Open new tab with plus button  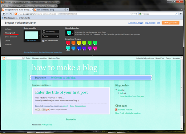click(x=67, y=10)
